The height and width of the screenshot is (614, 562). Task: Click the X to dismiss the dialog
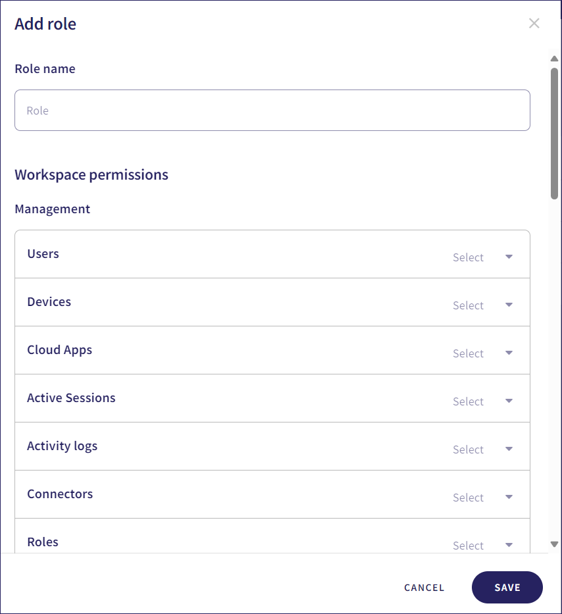tap(534, 23)
